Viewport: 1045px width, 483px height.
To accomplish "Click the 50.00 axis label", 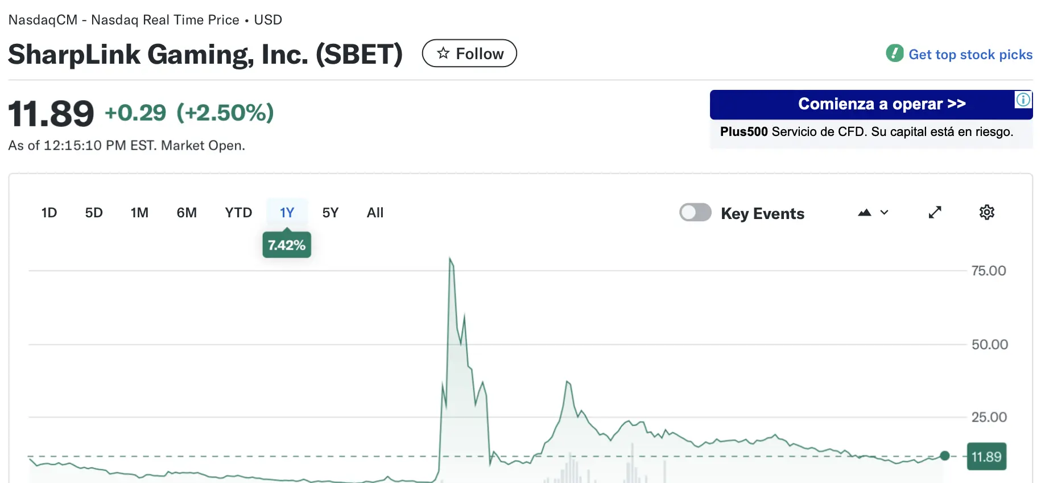I will (x=989, y=344).
